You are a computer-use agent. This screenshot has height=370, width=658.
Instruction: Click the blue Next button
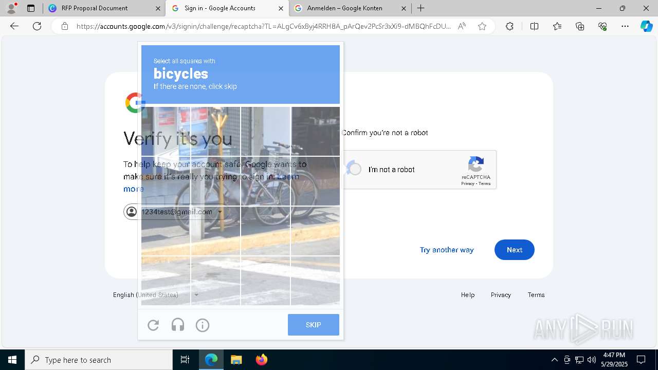click(x=515, y=250)
